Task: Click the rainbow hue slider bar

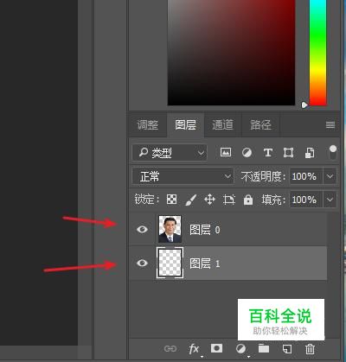Action: click(318, 53)
